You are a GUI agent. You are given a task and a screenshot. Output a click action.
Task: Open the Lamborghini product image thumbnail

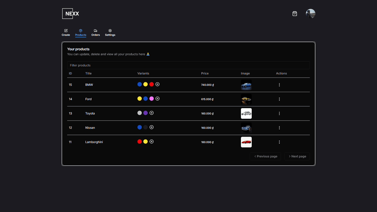tap(246, 142)
